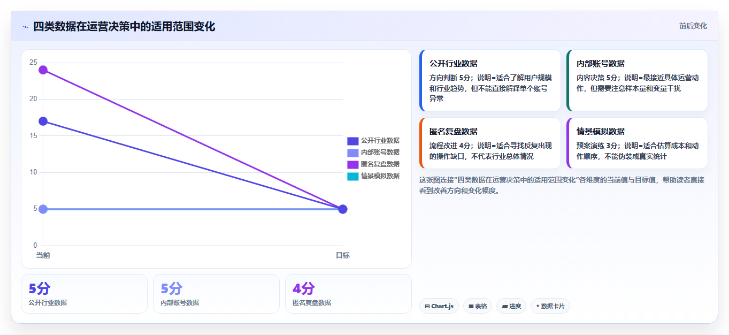Image resolution: width=729 pixels, height=335 pixels.
Task: Click the 4分 stat above 匿名复盘数据
Action: point(304,288)
